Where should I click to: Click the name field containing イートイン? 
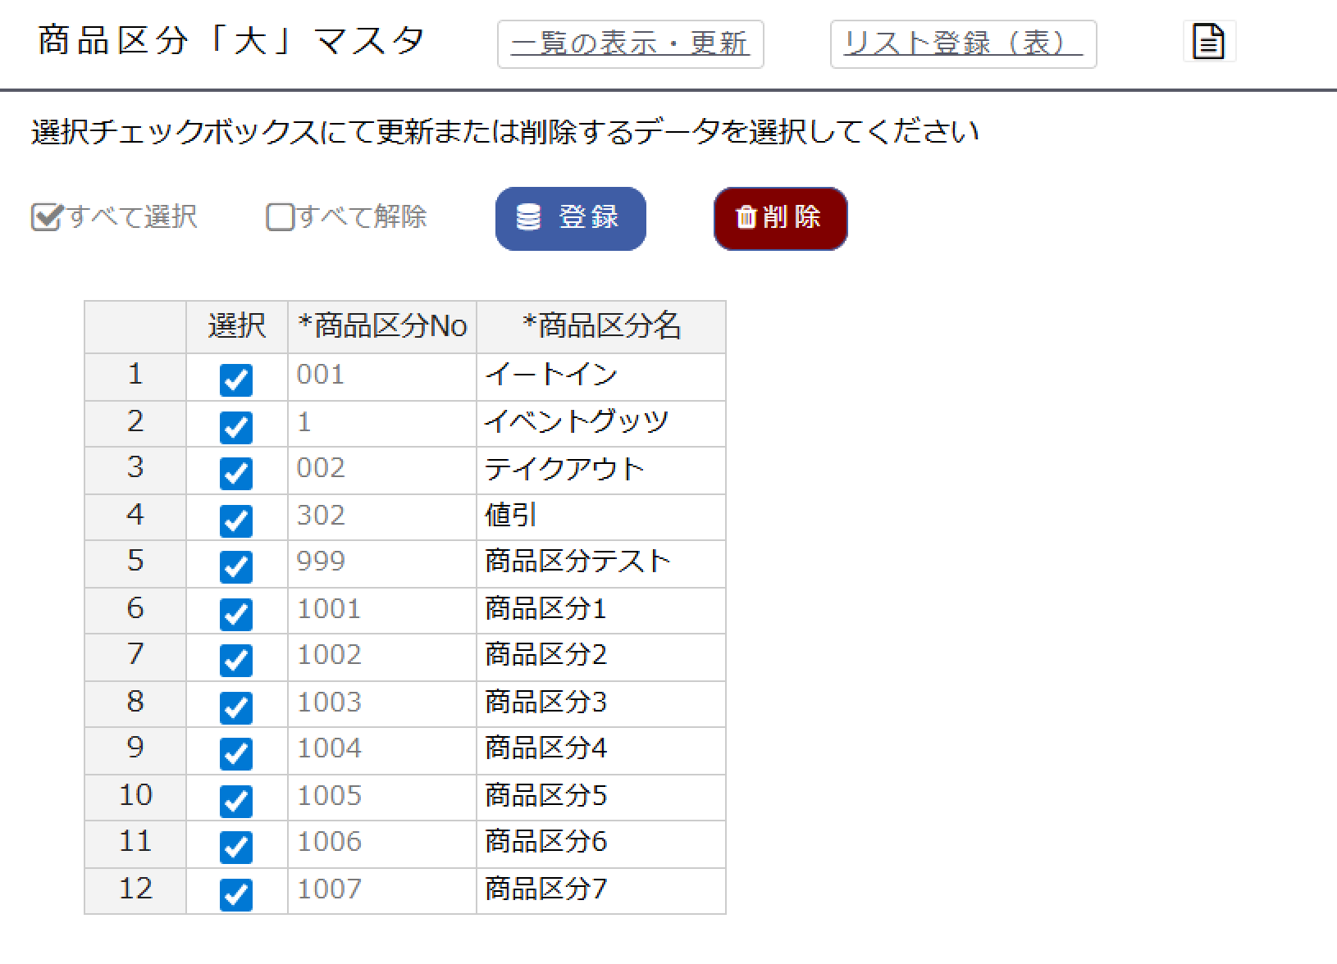coord(600,375)
